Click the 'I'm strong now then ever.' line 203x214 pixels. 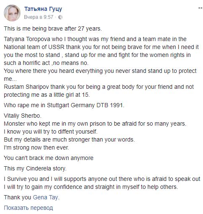point(36,147)
